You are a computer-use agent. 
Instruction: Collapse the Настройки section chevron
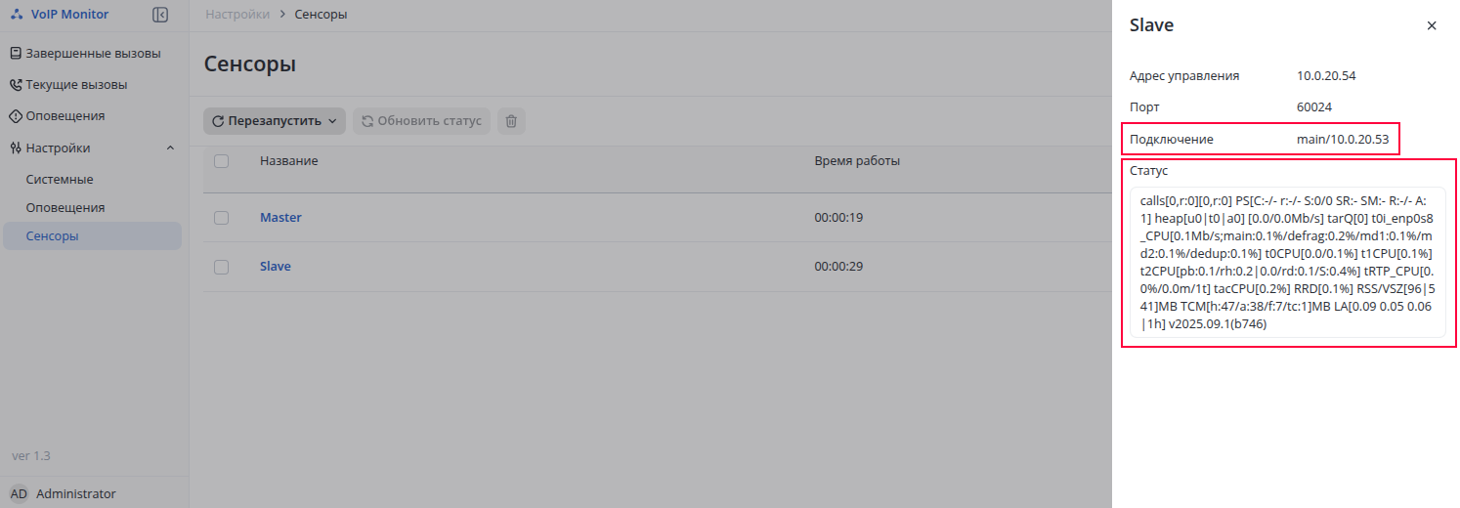pos(170,148)
